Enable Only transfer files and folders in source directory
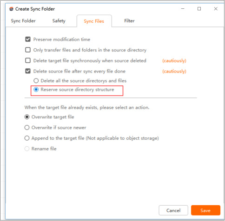The width and height of the screenshot is (225, 221). tap(28, 50)
